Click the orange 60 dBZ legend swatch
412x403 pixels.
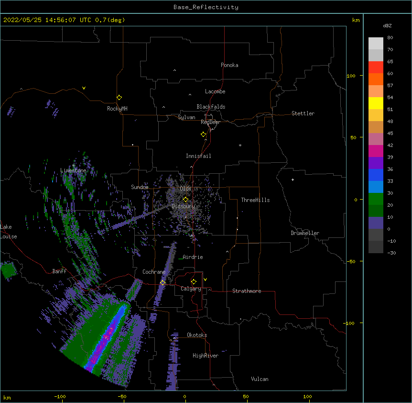tap(376, 79)
